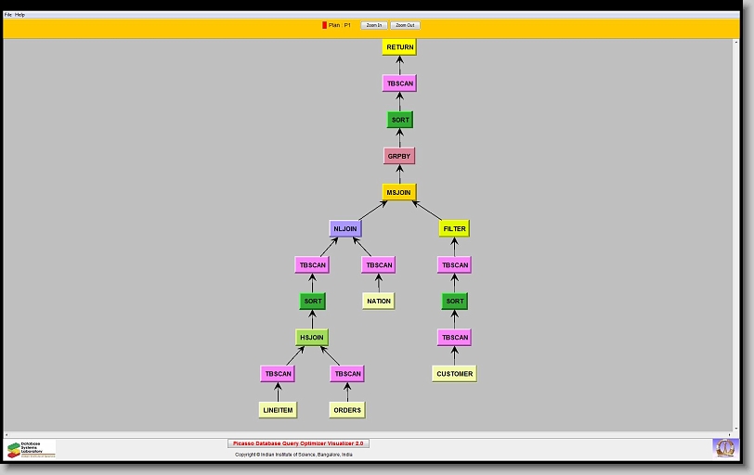The width and height of the screenshot is (754, 475).
Task: Click the Zoom Out button
Action: [405, 25]
